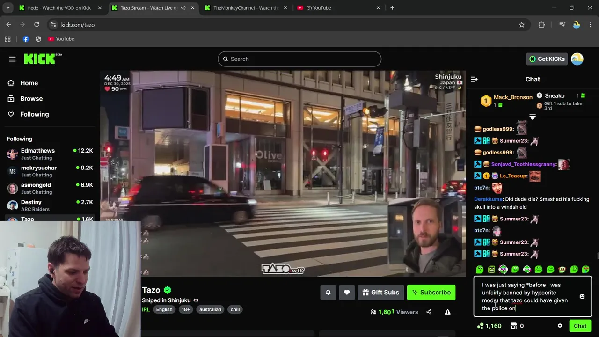The width and height of the screenshot is (599, 337).
Task: Open Chrome three-dot menu
Action: click(590, 25)
